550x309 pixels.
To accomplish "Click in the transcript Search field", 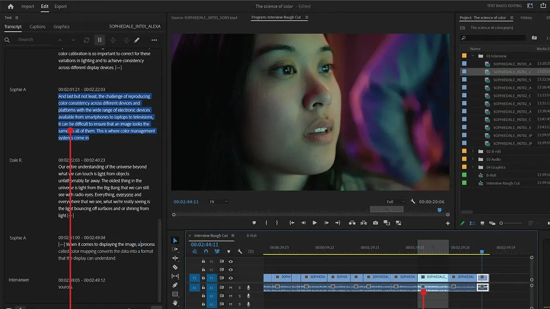I will click(x=32, y=39).
